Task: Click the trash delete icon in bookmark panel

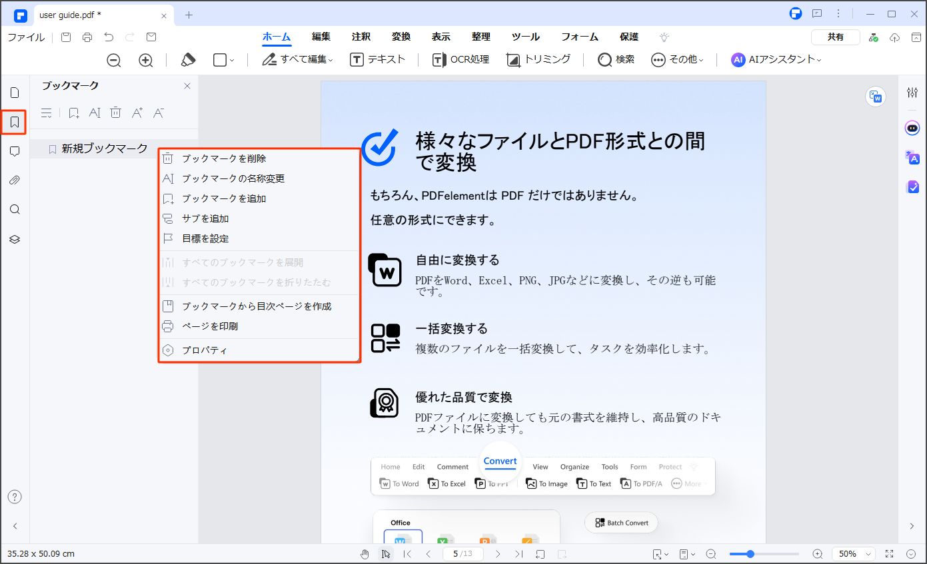Action: coord(115,113)
